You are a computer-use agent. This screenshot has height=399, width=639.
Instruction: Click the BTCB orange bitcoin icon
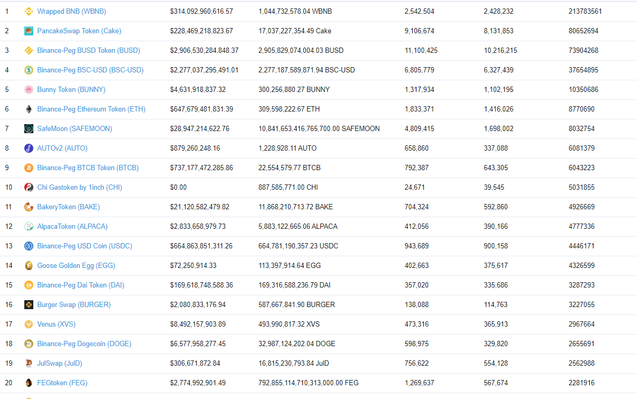pyautogui.click(x=29, y=168)
